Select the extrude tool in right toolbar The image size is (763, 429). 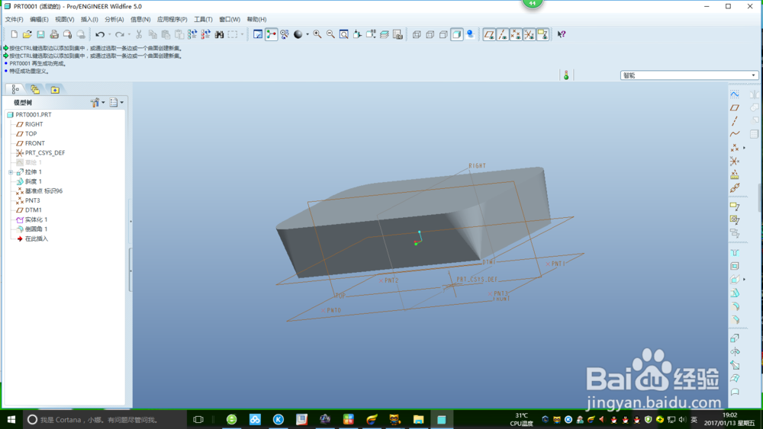click(735, 338)
